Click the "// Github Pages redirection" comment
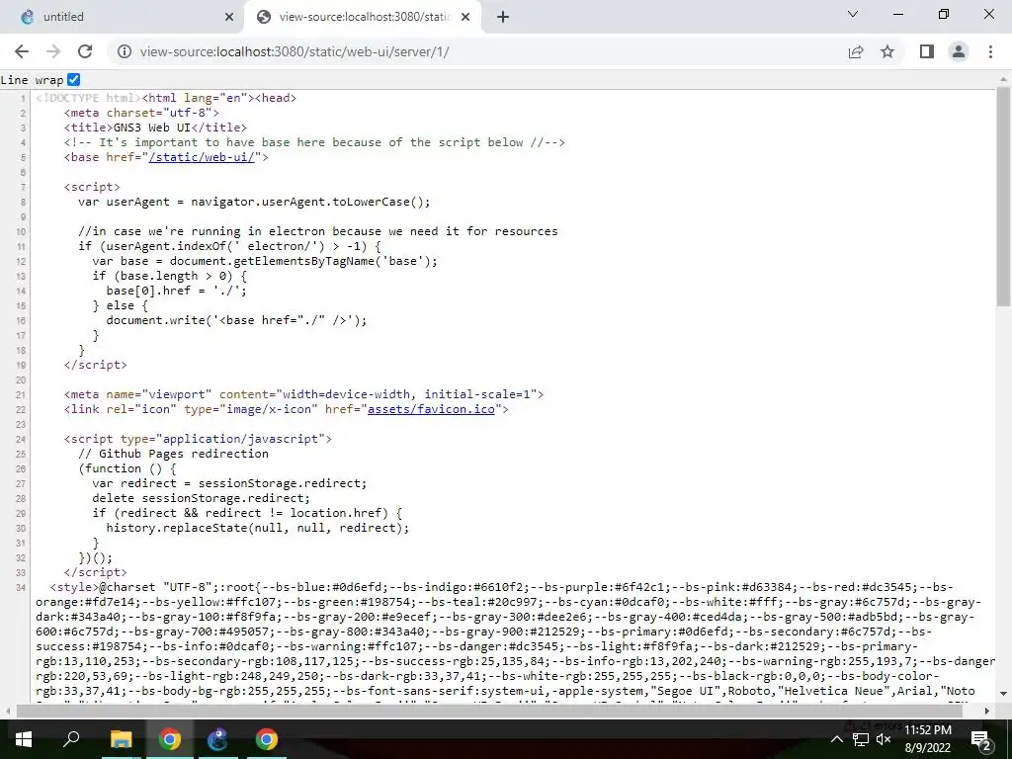The height and width of the screenshot is (759, 1012). [x=173, y=454]
